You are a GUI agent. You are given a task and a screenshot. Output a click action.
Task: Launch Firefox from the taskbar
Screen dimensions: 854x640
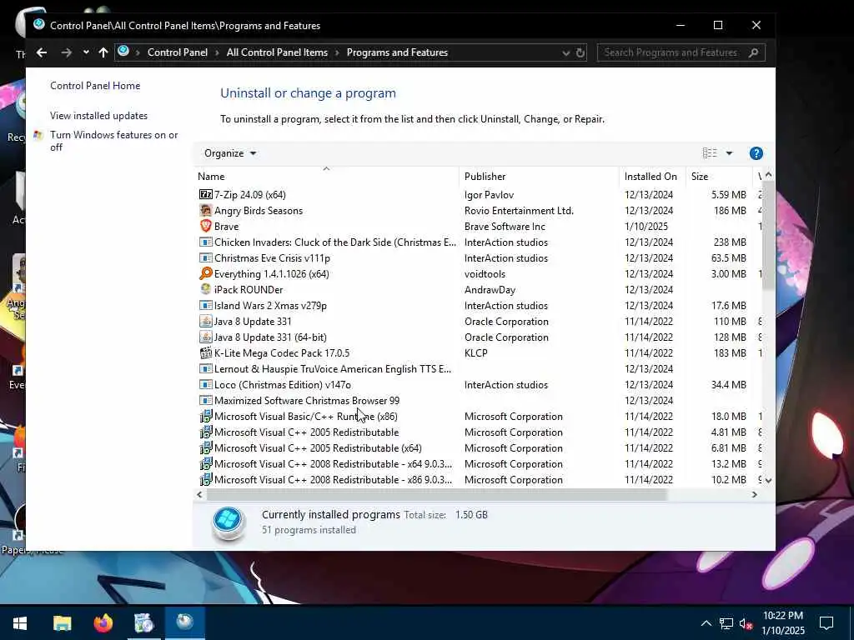[103, 622]
